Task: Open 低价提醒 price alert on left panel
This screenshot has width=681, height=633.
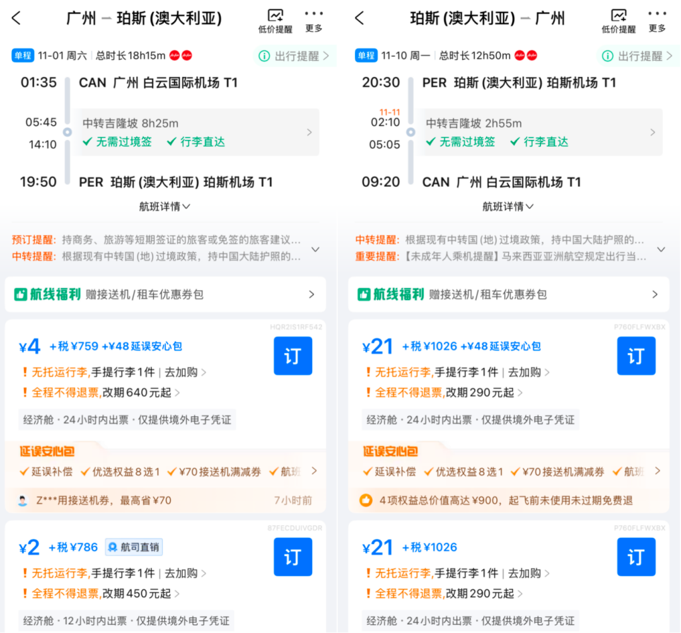Action: point(274,19)
